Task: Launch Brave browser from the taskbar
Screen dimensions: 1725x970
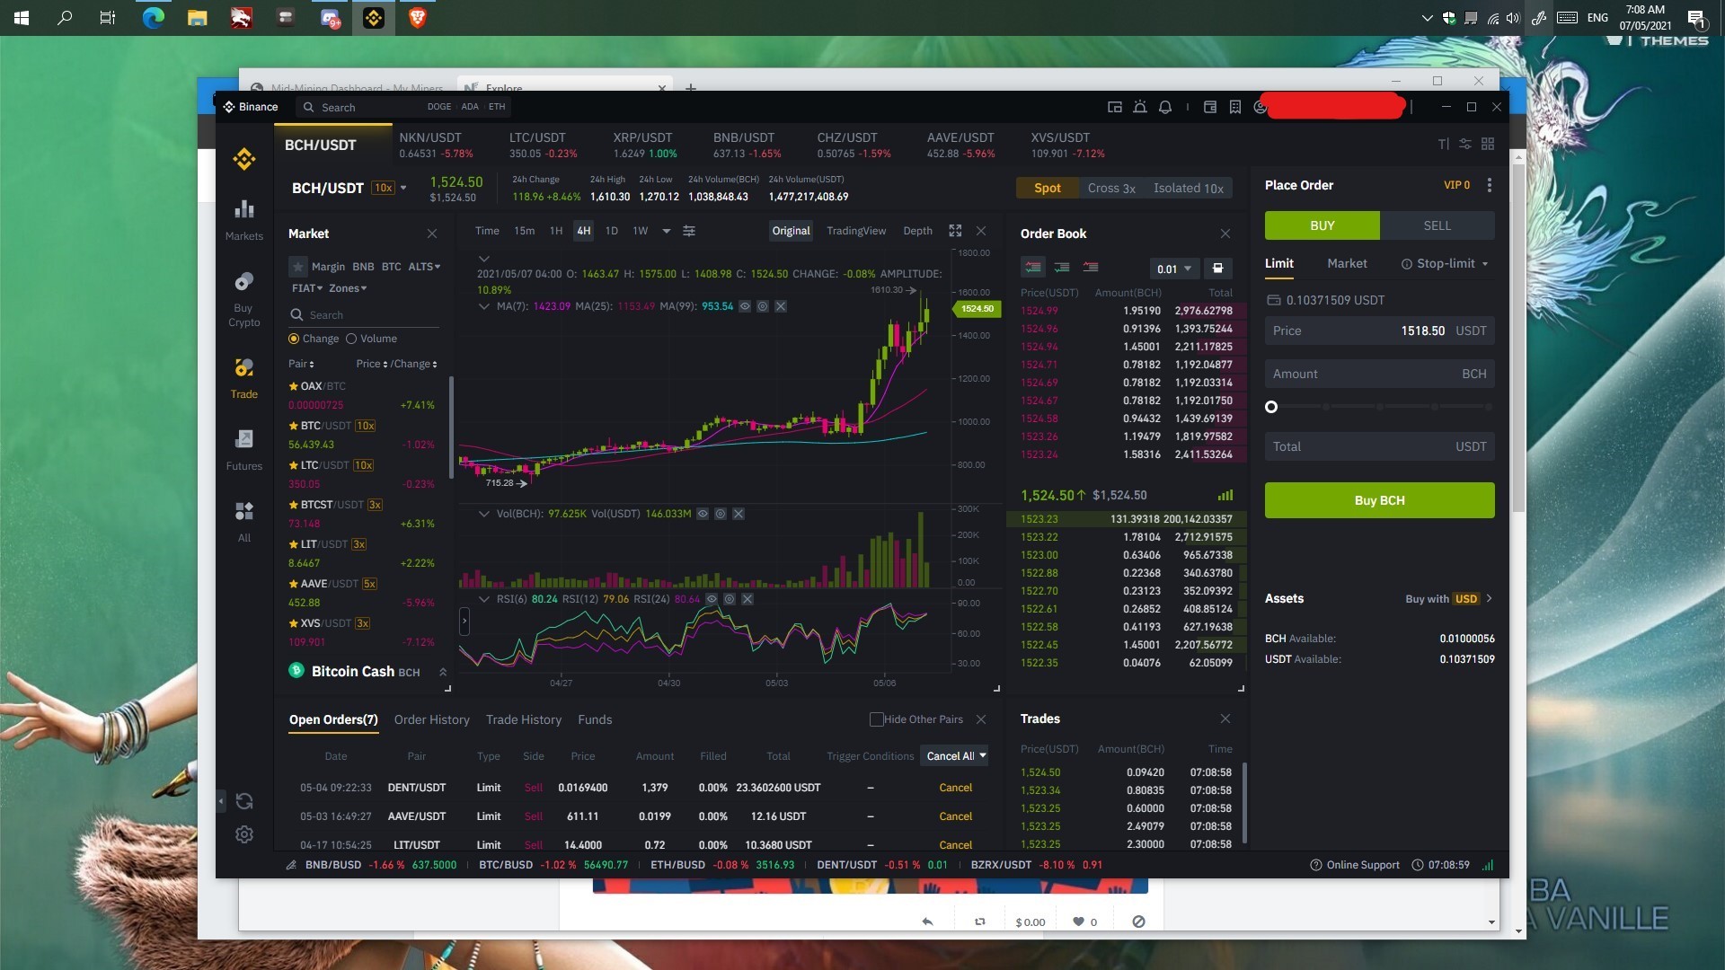Action: 417,18
